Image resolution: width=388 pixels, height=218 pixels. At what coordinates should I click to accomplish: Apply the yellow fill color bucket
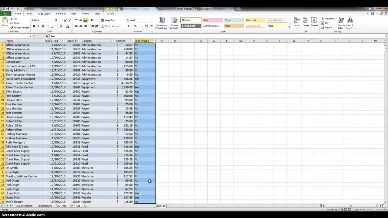click(x=61, y=26)
